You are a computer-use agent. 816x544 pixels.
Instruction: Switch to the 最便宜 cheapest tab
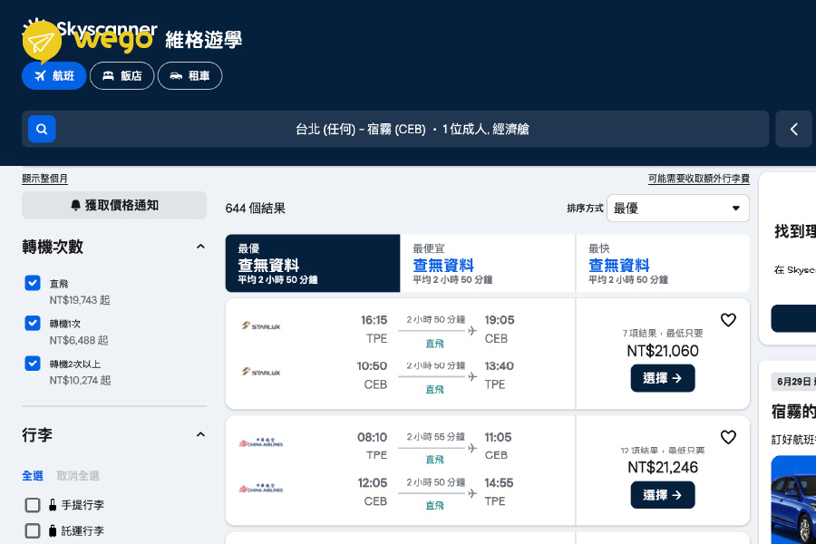pyautogui.click(x=487, y=264)
